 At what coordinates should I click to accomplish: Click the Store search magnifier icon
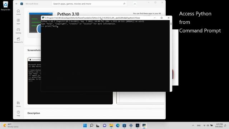[x=124, y=4]
